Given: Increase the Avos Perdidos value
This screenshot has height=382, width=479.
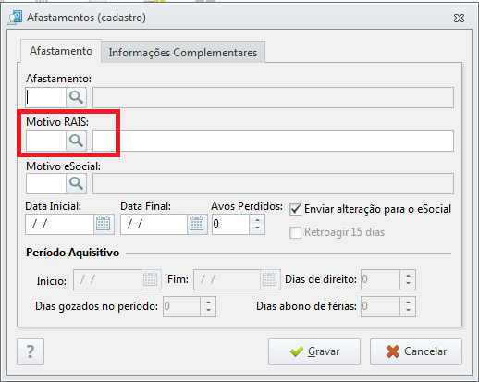Looking at the screenshot, I should click(257, 219).
